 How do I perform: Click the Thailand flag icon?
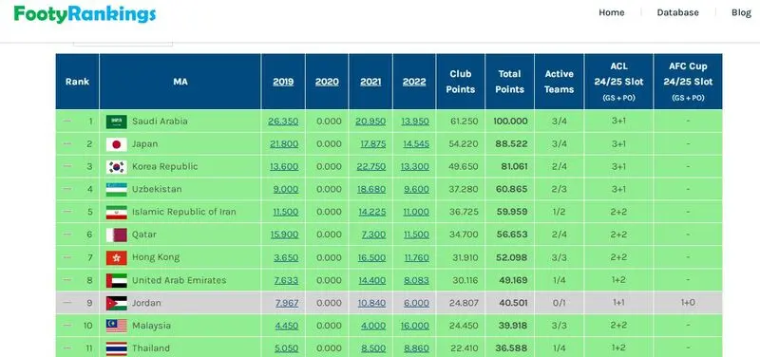pyautogui.click(x=116, y=348)
